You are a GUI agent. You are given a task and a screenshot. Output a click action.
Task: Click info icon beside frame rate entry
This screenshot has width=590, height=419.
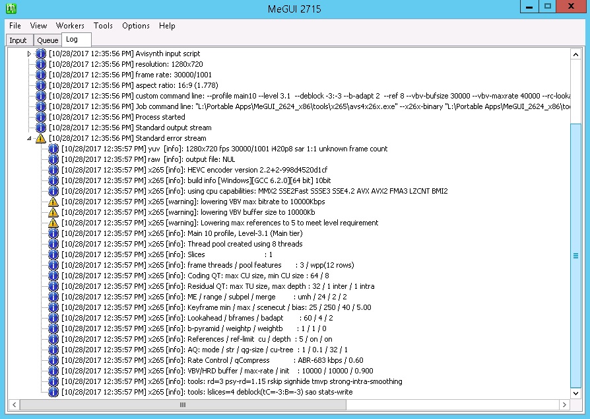coord(41,75)
